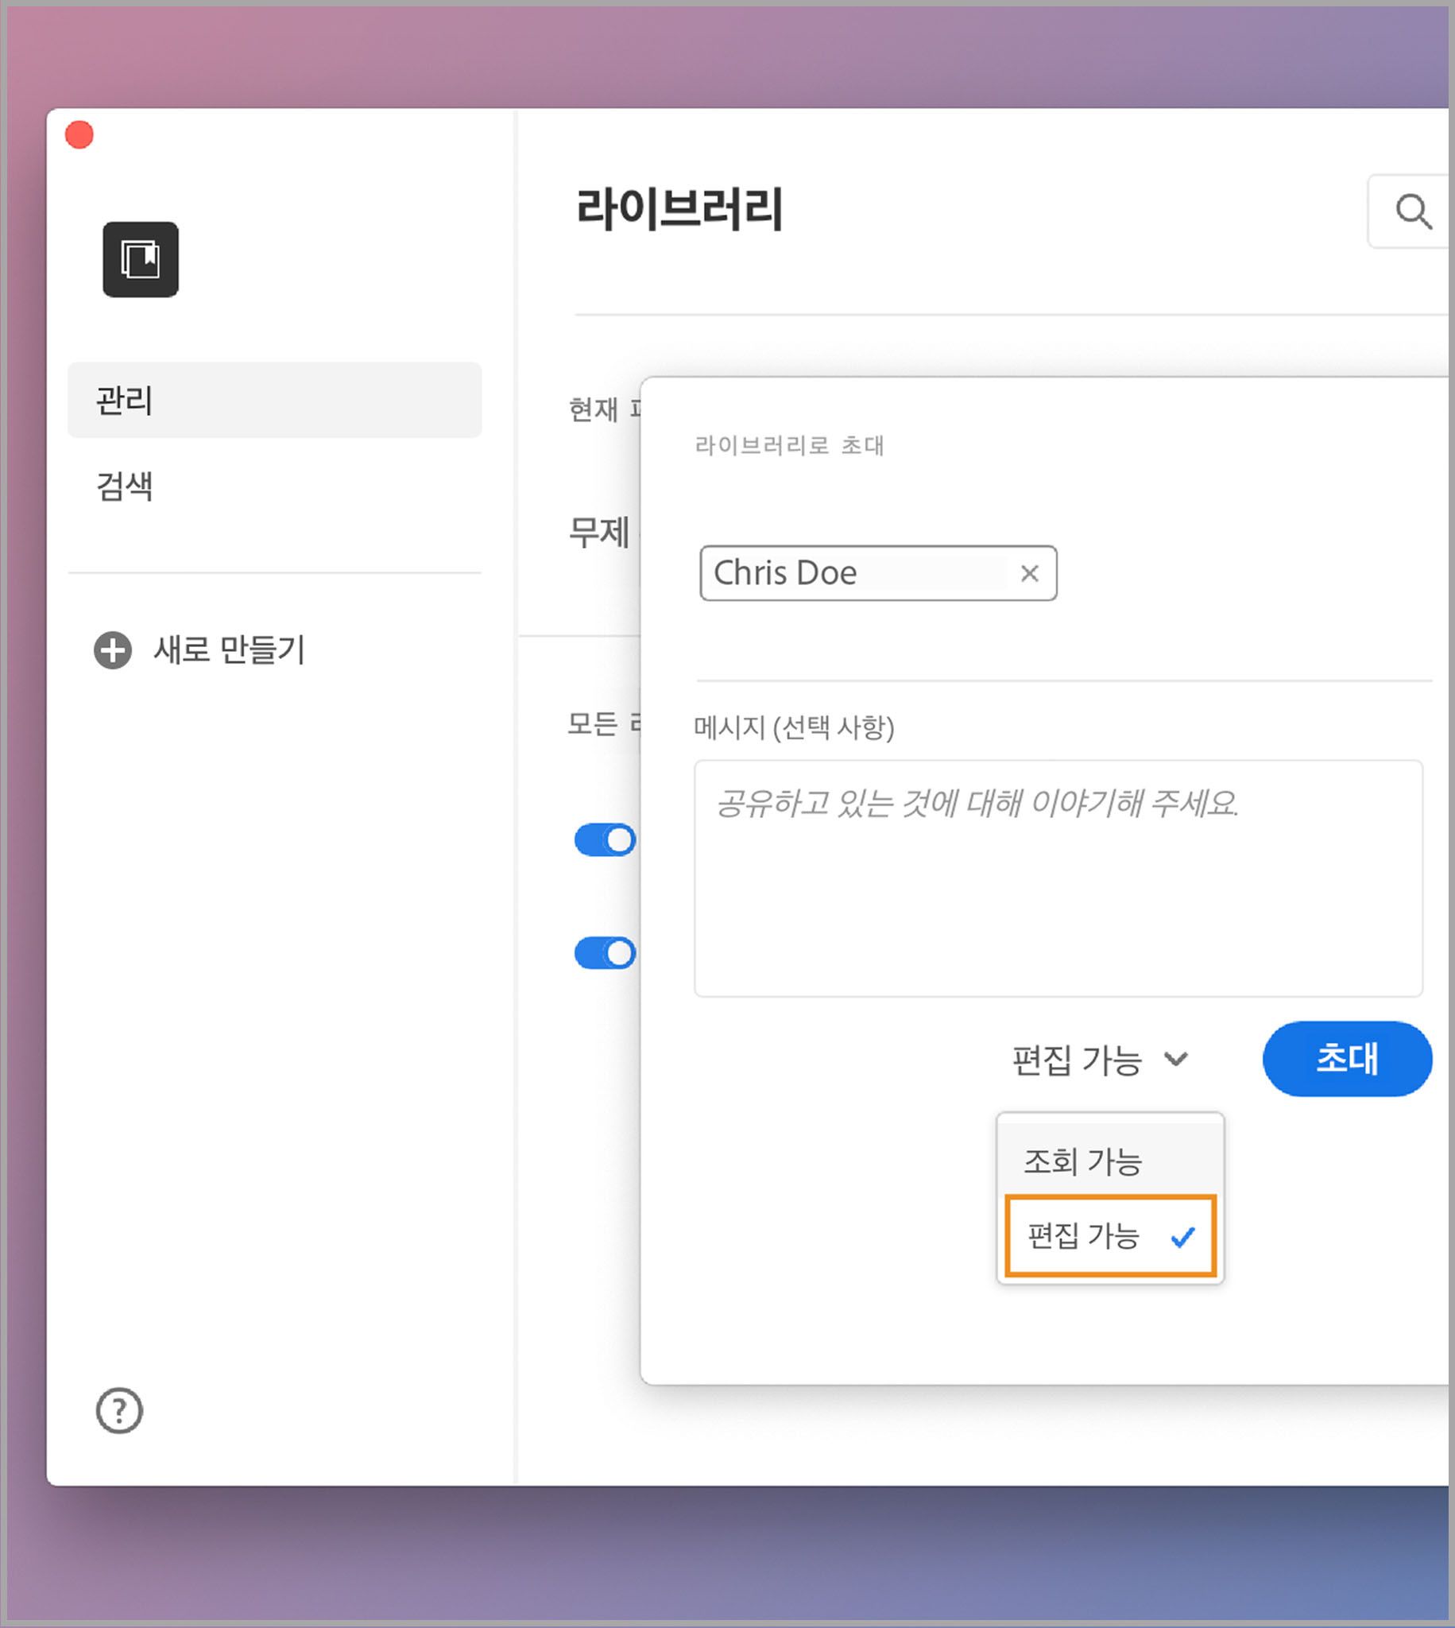The image size is (1455, 1628).
Task: Select 조회 가능 from the permission menu
Action: (x=1084, y=1162)
